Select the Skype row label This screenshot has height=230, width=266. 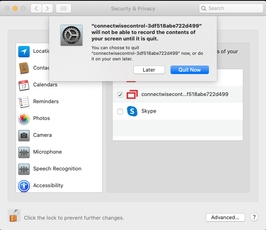[x=149, y=111]
